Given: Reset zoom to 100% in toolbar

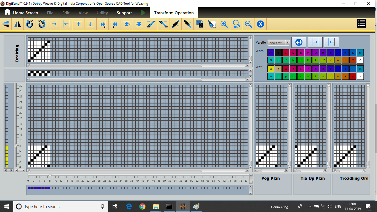Looking at the screenshot, I should (236, 24).
